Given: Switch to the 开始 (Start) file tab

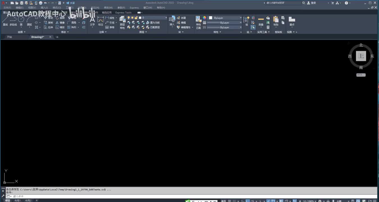Looking at the screenshot, I should [10, 37].
